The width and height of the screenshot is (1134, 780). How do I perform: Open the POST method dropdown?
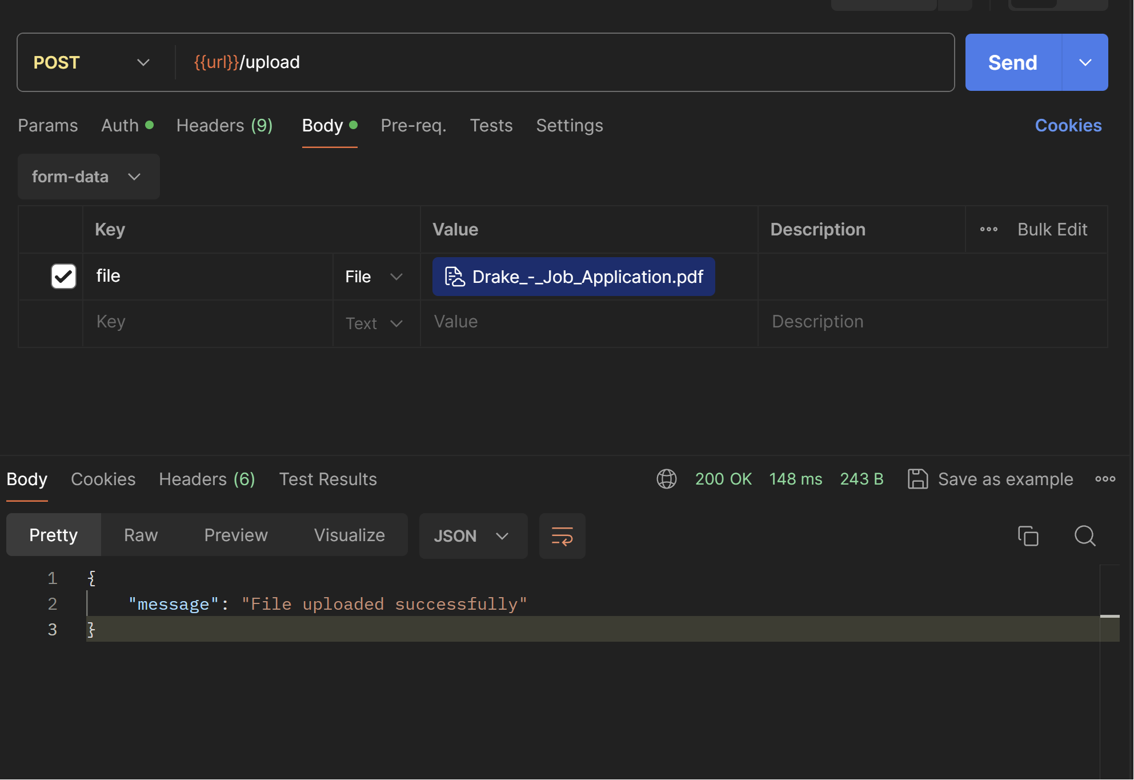click(x=91, y=62)
